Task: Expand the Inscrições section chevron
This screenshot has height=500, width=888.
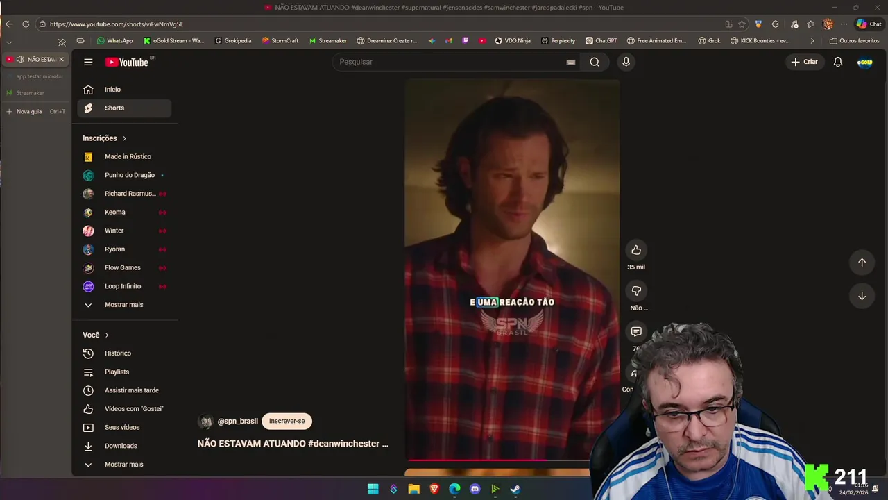Action: (x=124, y=138)
